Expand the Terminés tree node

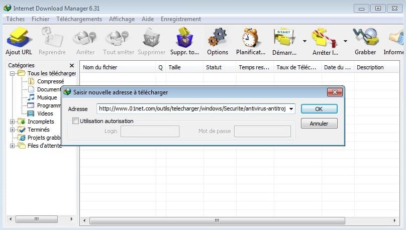coord(12,130)
